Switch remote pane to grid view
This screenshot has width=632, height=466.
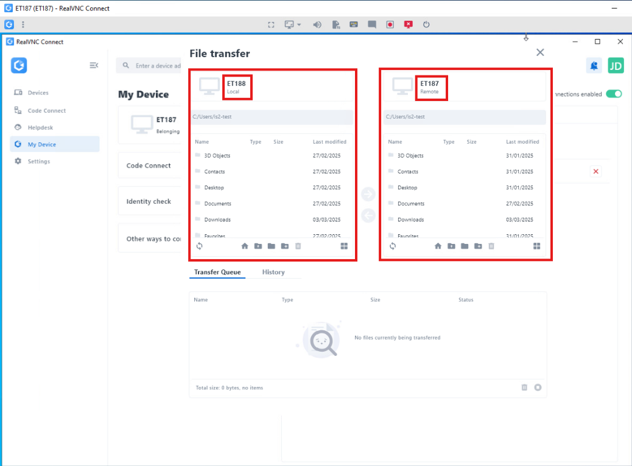tap(536, 246)
